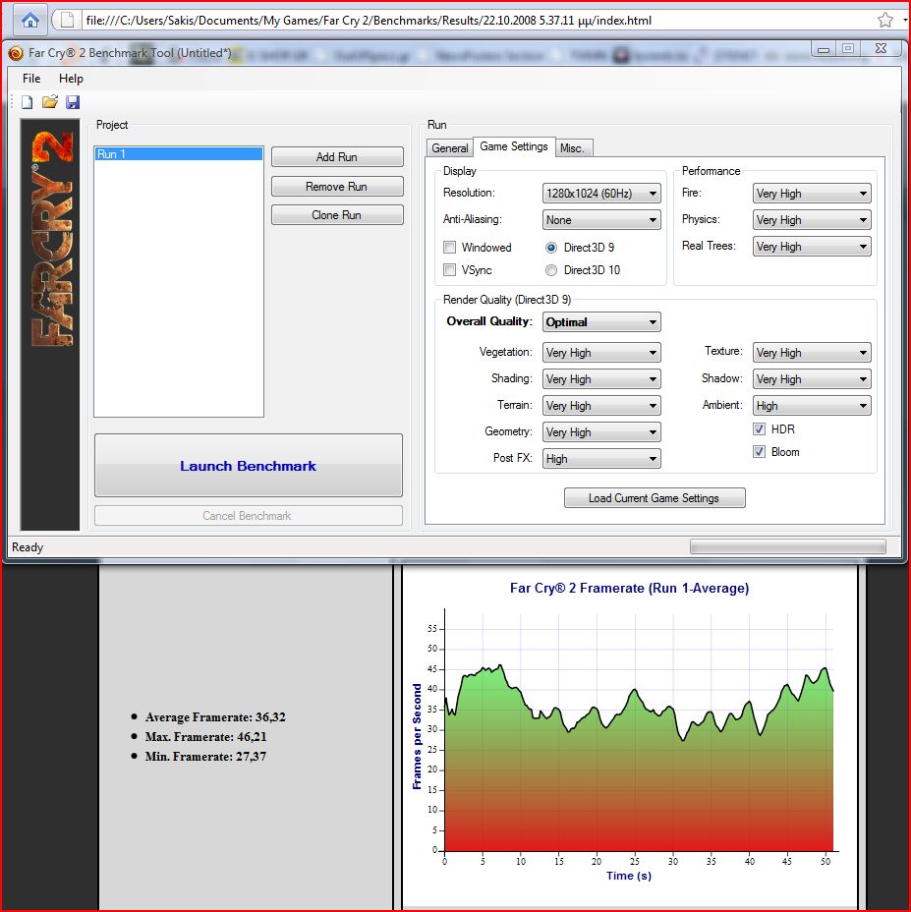Click Load Current Game Settings button
911x912 pixels.
(655, 498)
